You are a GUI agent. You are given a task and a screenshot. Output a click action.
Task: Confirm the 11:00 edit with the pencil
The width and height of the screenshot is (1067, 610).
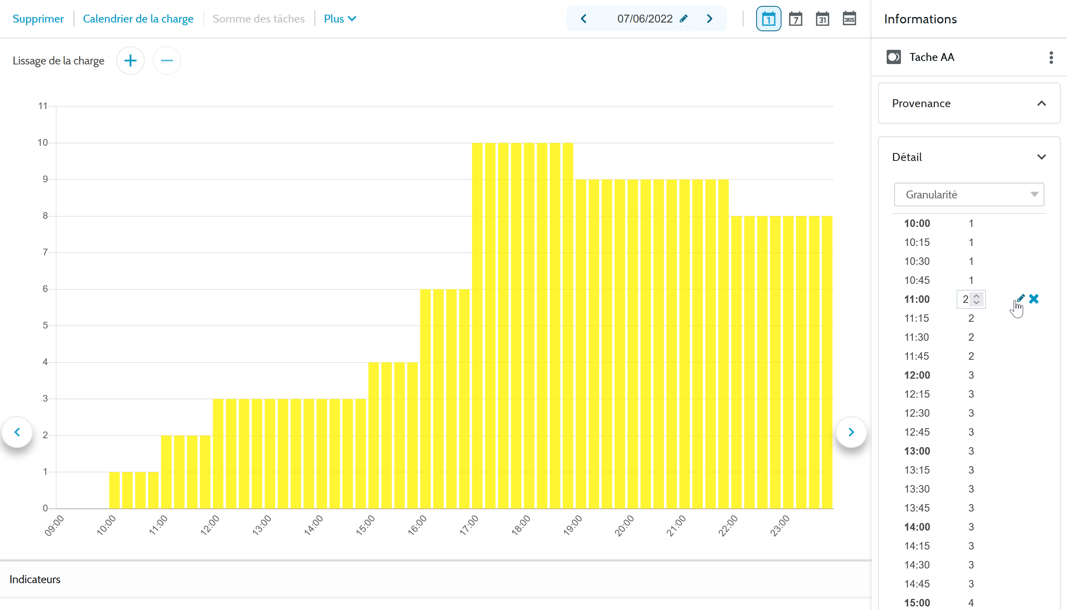coord(1020,298)
